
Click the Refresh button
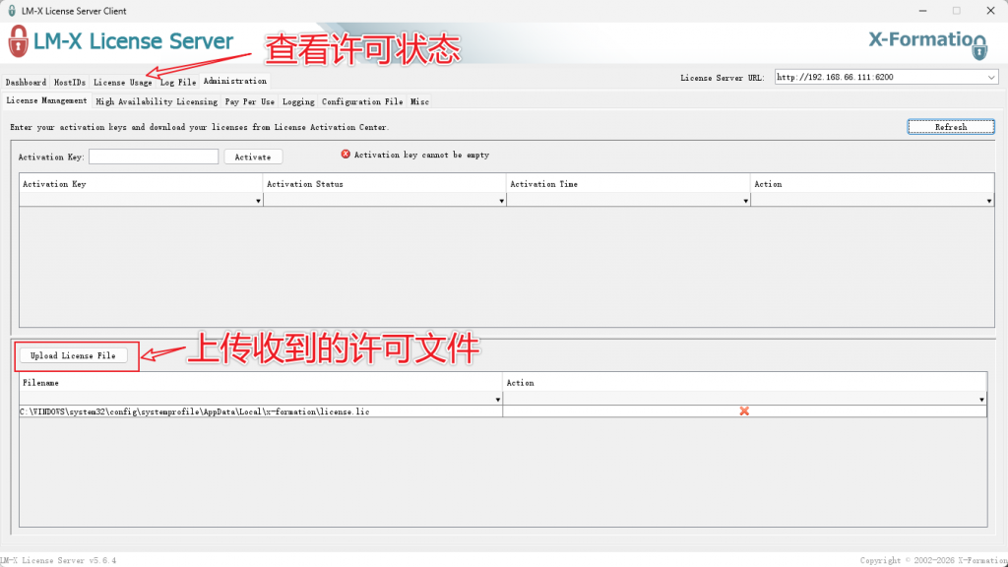point(950,127)
